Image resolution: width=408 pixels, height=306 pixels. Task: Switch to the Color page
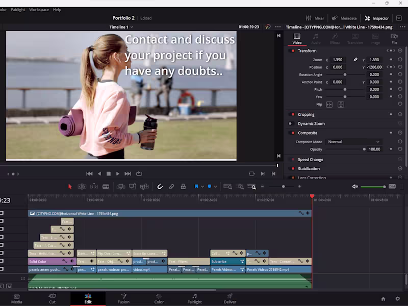click(x=159, y=299)
